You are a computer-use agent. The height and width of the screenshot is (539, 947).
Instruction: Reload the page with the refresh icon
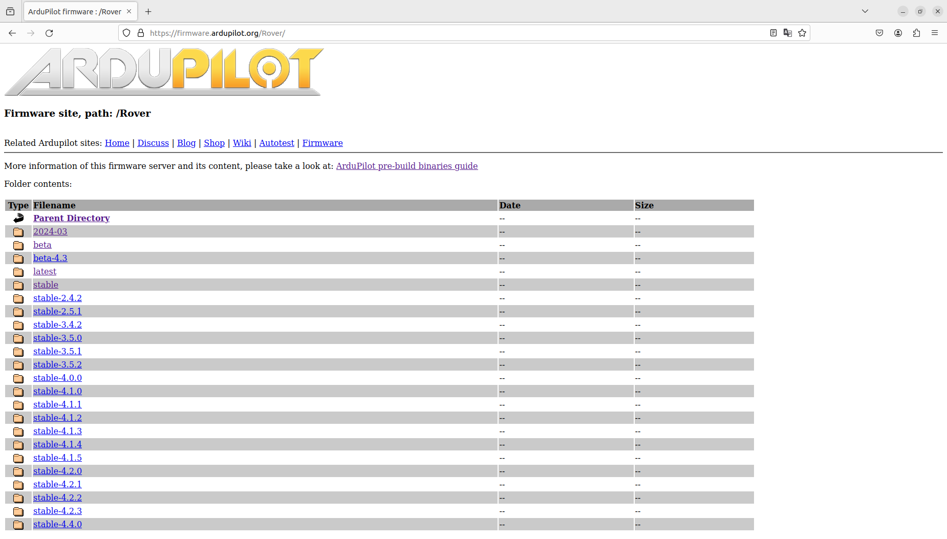pos(49,33)
